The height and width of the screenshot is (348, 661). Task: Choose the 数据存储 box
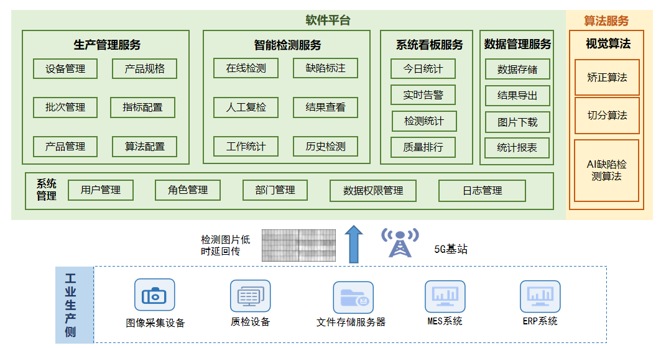[x=518, y=70]
